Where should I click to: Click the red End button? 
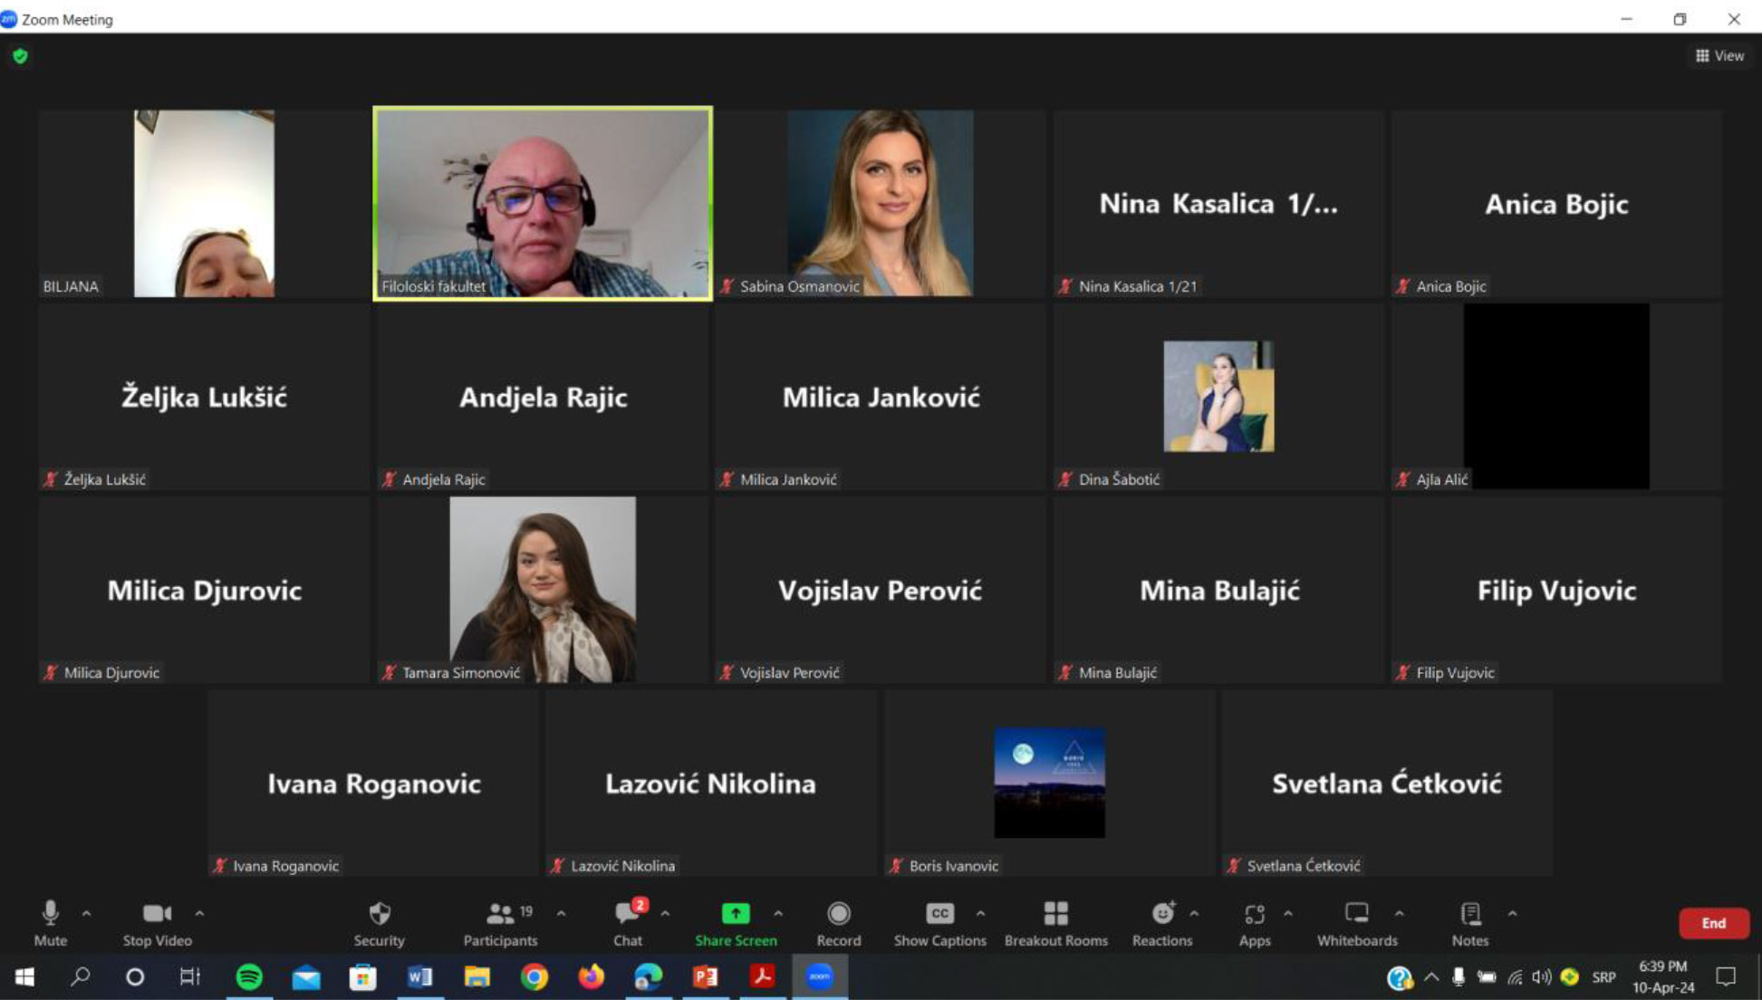pos(1712,923)
